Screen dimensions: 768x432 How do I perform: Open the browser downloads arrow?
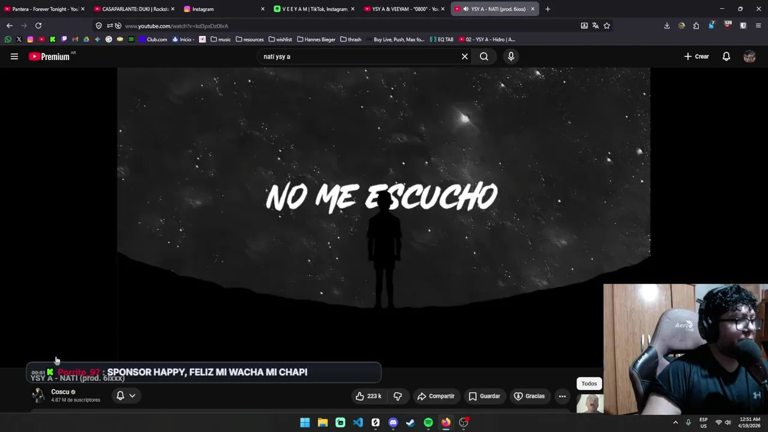point(667,26)
